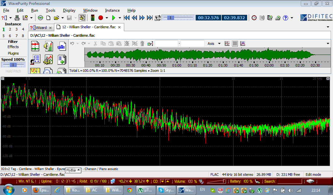
Task: Click the CD disc icon in toolbar
Action: click(40, 18)
